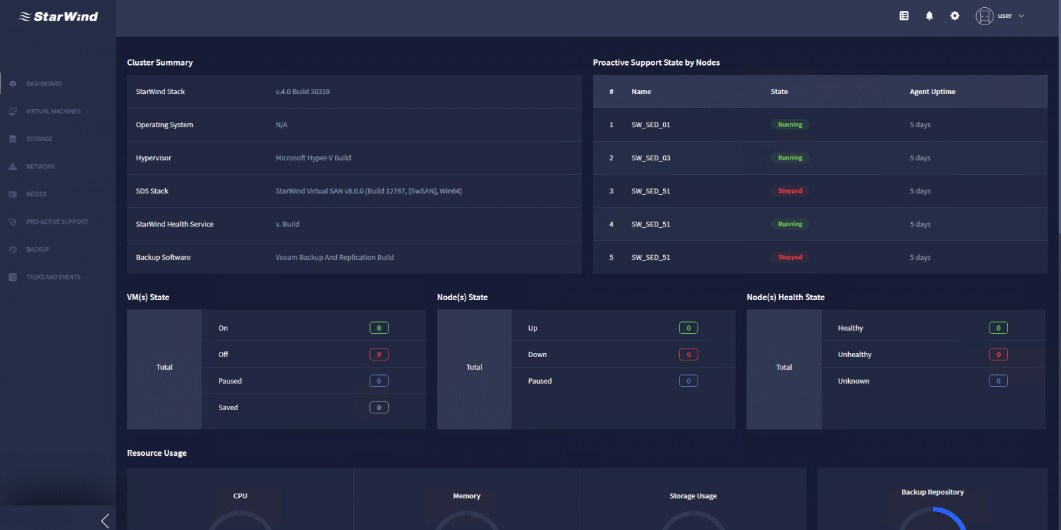Click Stopped badge in row 3
The height and width of the screenshot is (530, 1061).
click(790, 191)
